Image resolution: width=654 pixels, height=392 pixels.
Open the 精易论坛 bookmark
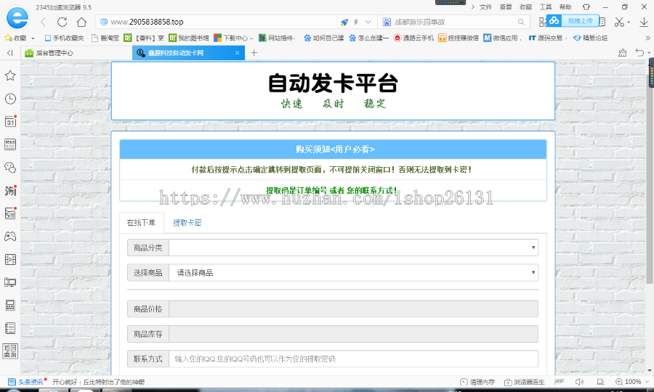[590, 38]
